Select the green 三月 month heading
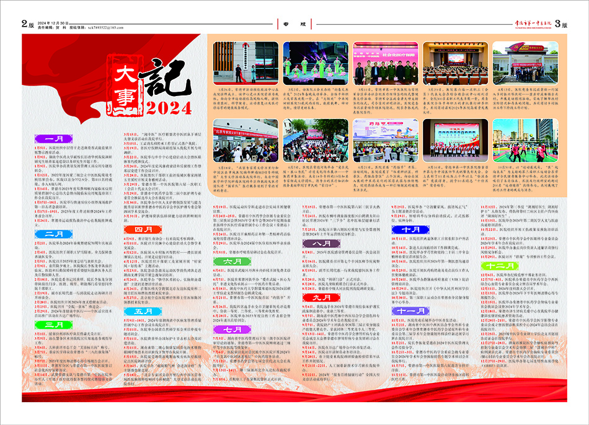This screenshot has height=425, width=589. point(54,325)
